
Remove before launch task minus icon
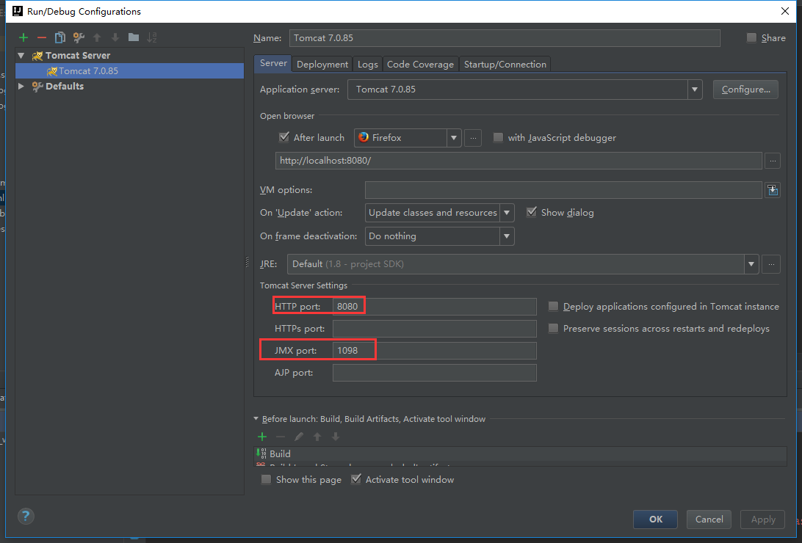click(281, 437)
